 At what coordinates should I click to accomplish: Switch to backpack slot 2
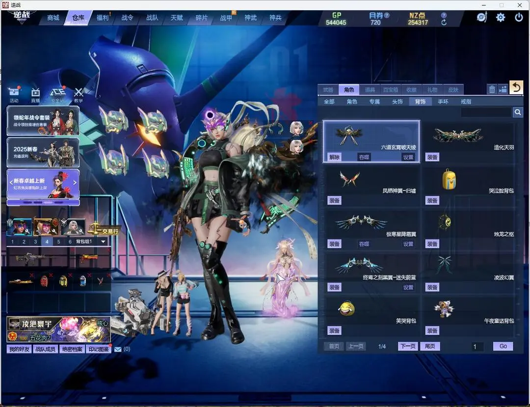(x=24, y=241)
